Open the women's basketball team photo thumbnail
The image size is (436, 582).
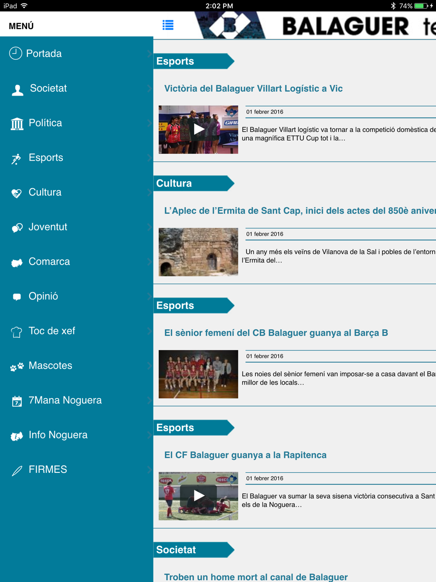(198, 374)
